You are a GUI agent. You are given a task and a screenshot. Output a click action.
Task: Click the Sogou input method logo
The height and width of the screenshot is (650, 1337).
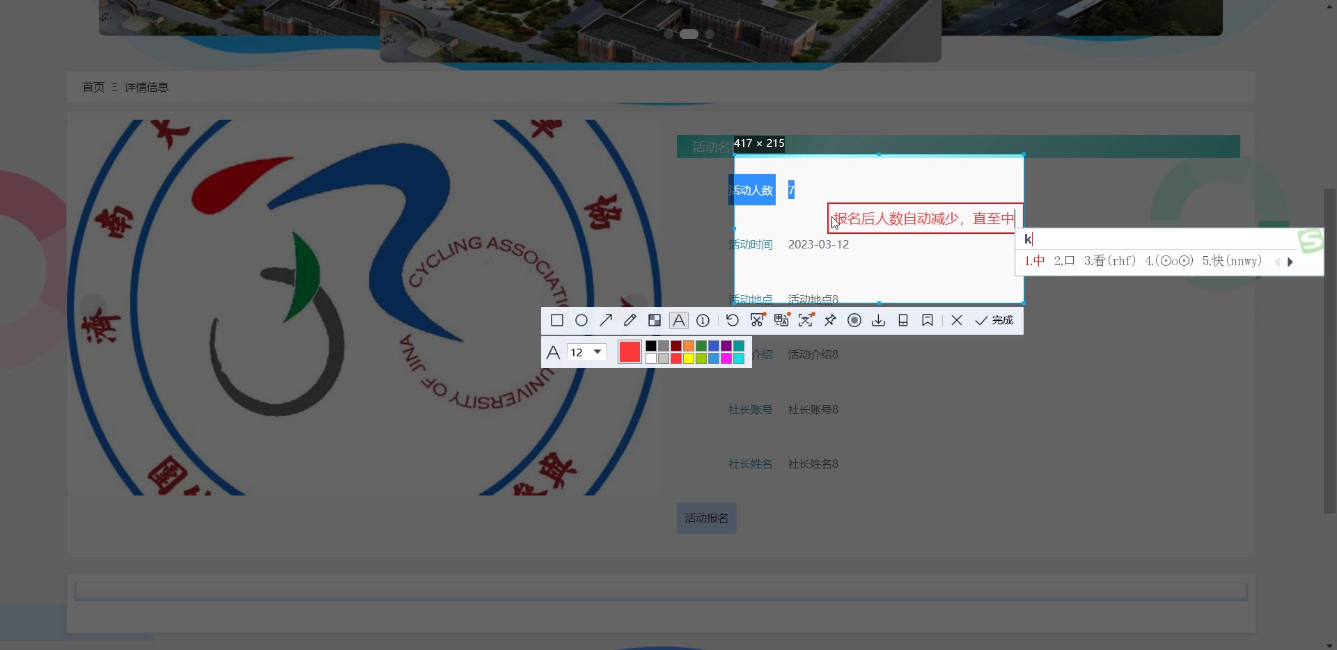1310,241
